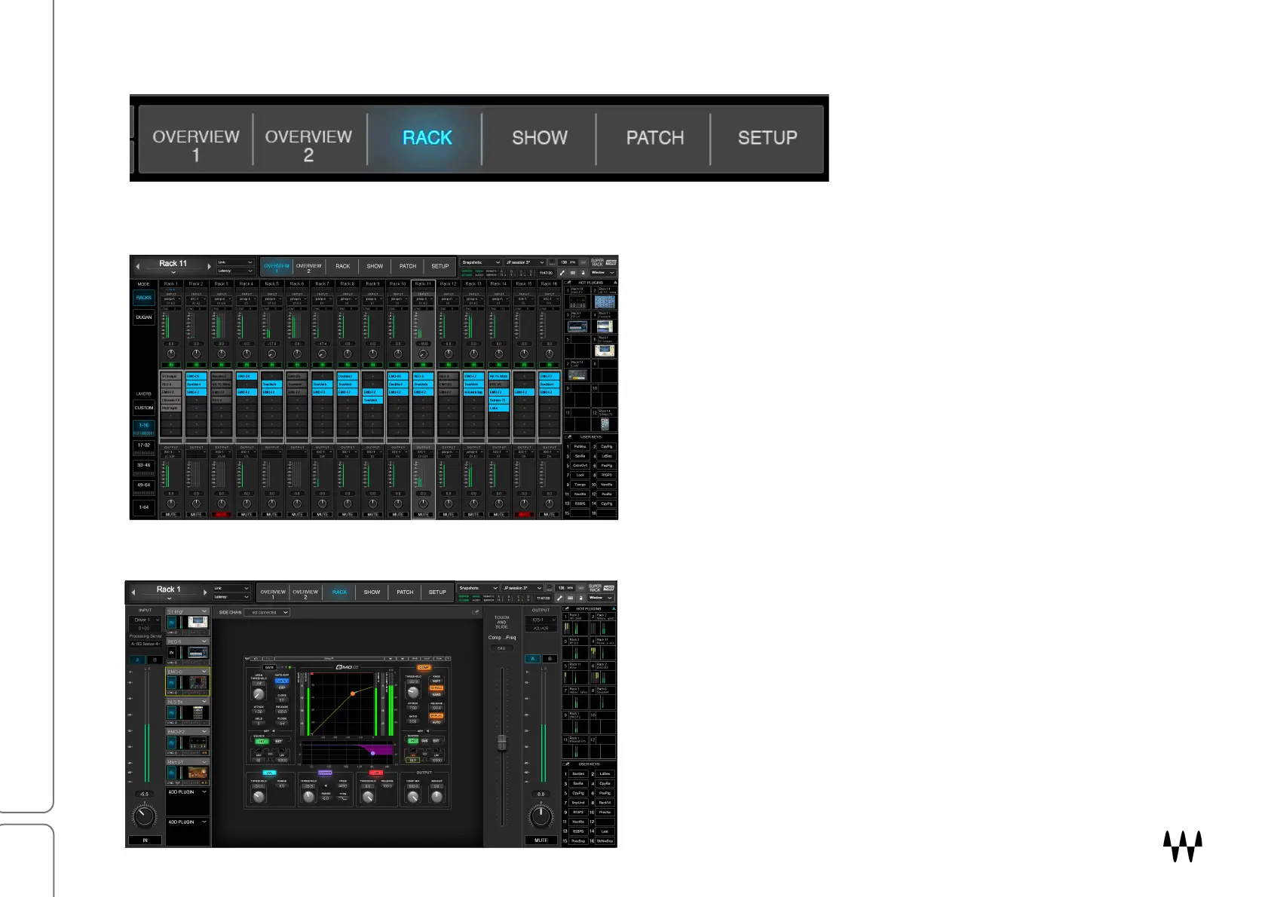The height and width of the screenshot is (897, 1268).
Task: Select the REQ 6 plugin thumbnail
Action: pyautogui.click(x=198, y=653)
